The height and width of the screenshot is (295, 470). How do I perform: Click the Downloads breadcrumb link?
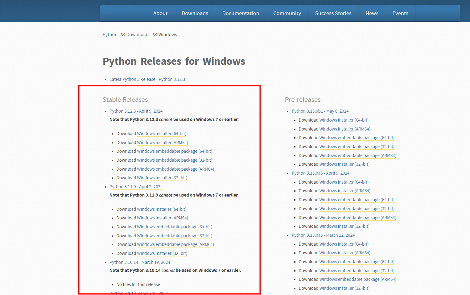click(x=138, y=35)
